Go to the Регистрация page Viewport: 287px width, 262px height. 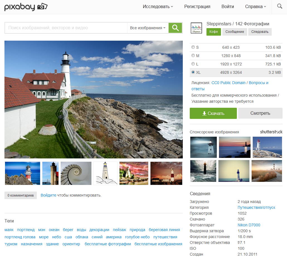tap(197, 7)
